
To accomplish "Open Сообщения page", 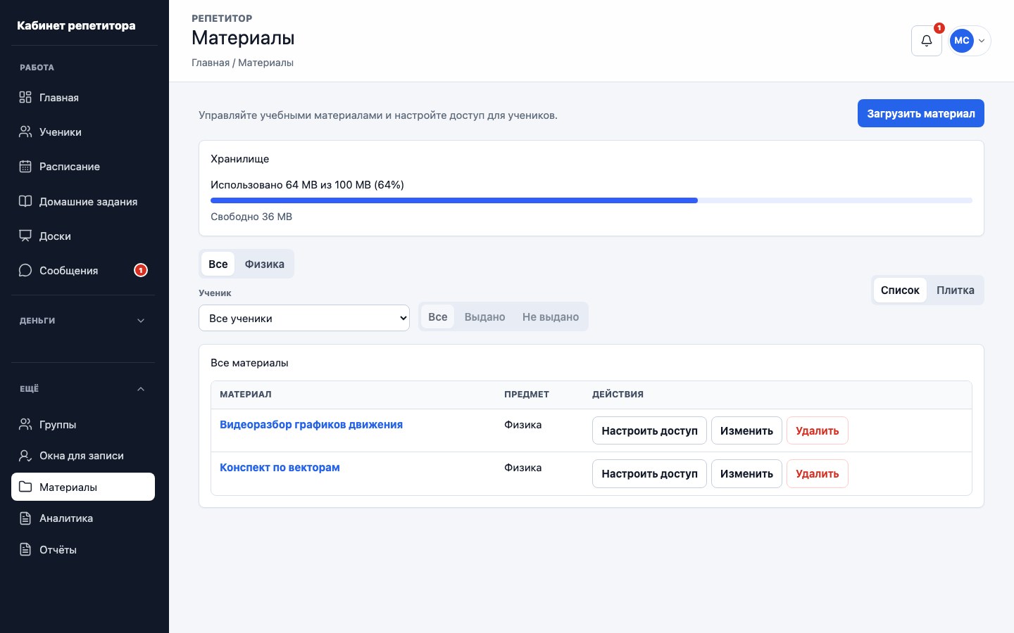I will pos(83,270).
